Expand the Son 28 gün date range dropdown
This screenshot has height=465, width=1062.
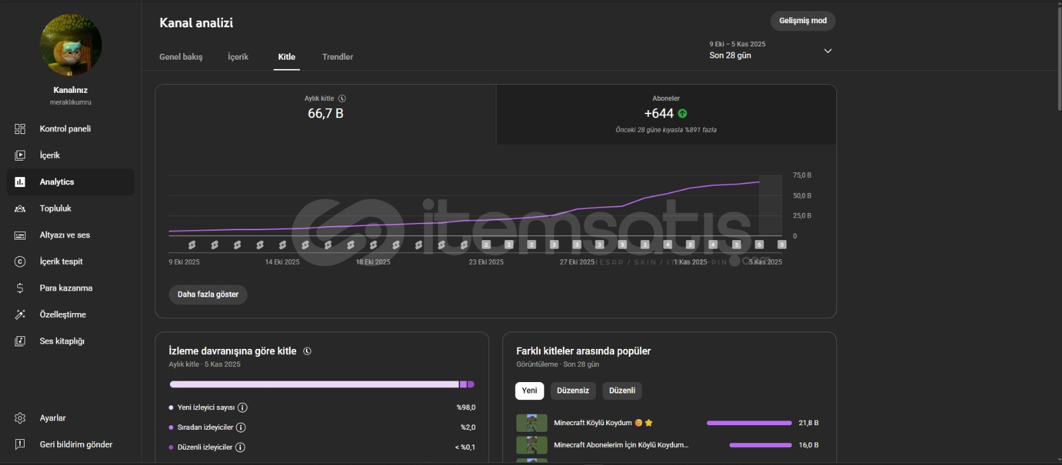[827, 50]
